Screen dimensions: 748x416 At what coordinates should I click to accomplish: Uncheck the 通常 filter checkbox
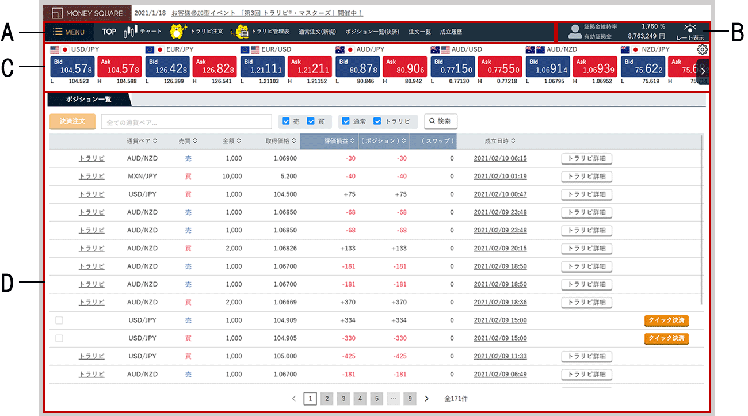click(x=346, y=121)
